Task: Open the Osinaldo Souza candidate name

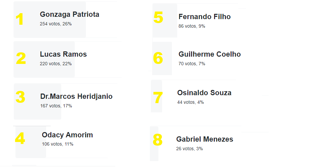Action: (x=204, y=93)
